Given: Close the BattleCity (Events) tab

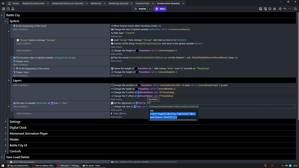Looking at the screenshot, I should tap(131, 3).
